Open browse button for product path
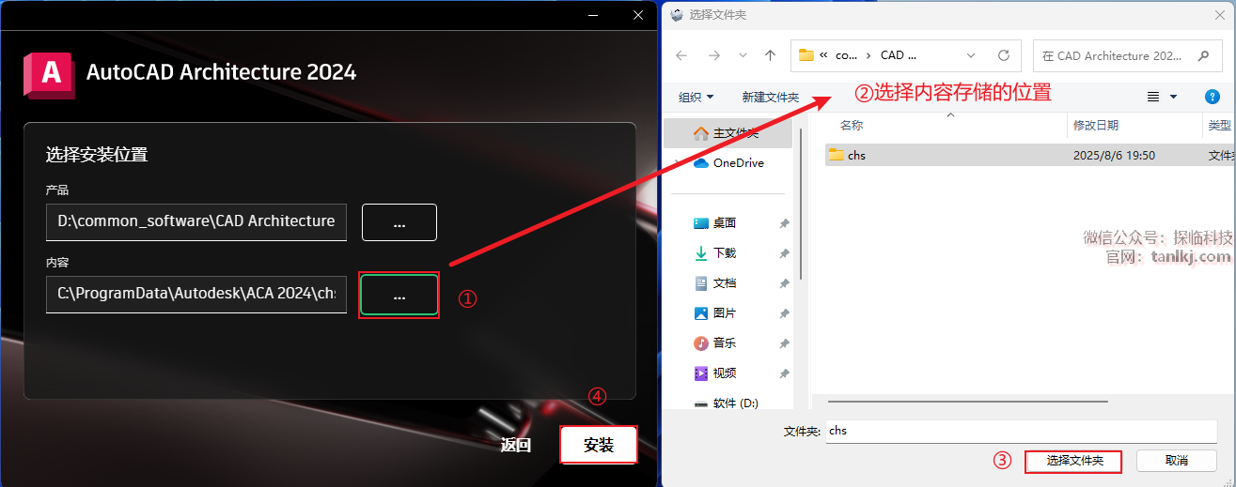This screenshot has height=487, width=1236. point(399,222)
